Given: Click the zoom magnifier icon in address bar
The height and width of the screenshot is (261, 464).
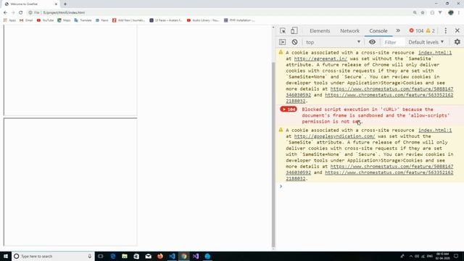Looking at the screenshot, I should [x=415, y=13].
